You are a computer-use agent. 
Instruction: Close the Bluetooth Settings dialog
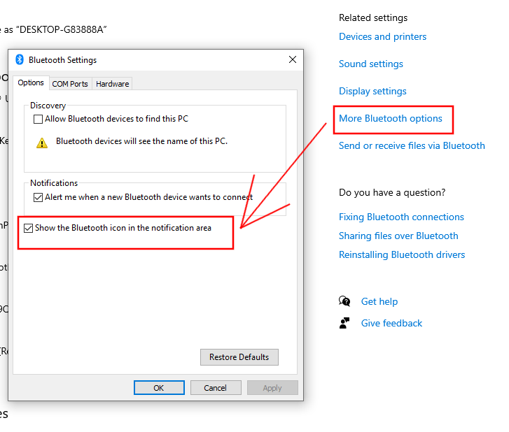coord(293,59)
